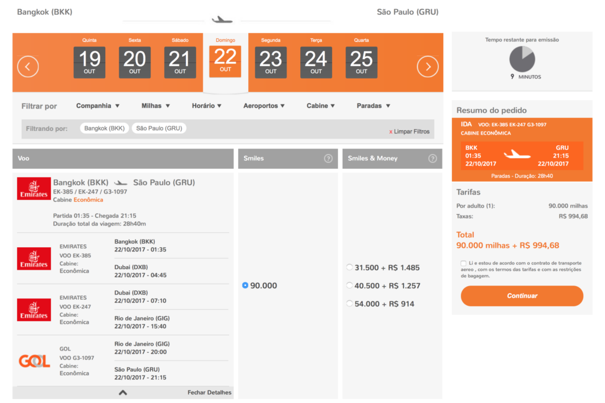This screenshot has width=605, height=403.
Task: Click the Emirates logo for flight EK-385
Action: (34, 258)
